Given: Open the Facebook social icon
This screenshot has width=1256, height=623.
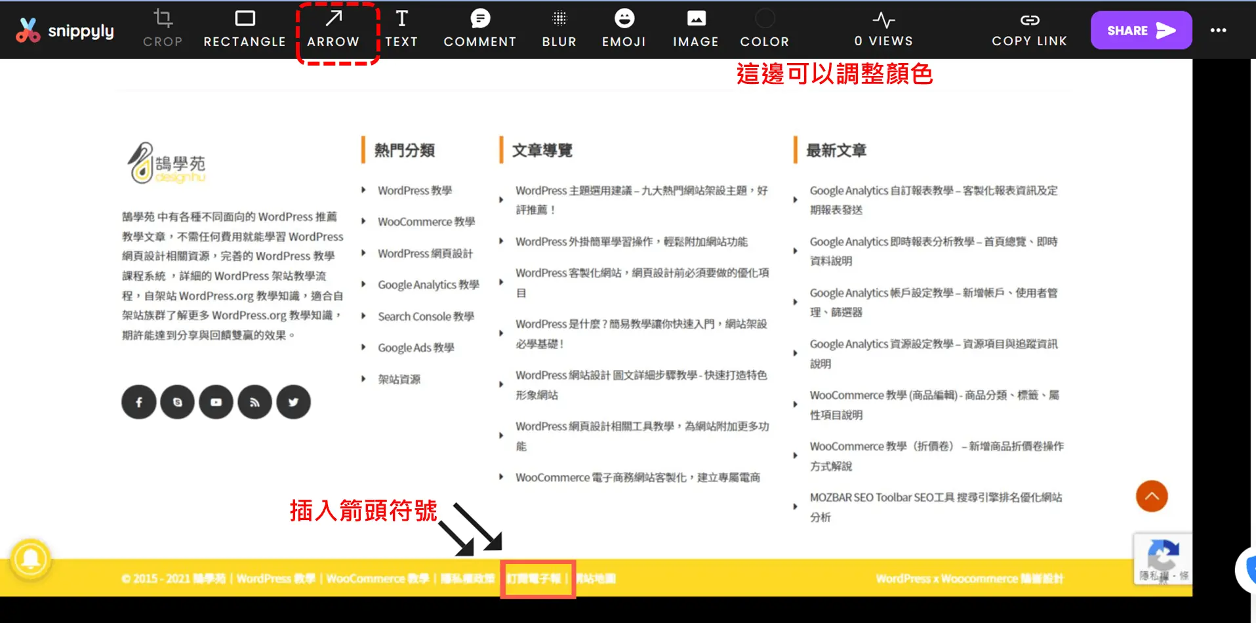Looking at the screenshot, I should coord(139,402).
